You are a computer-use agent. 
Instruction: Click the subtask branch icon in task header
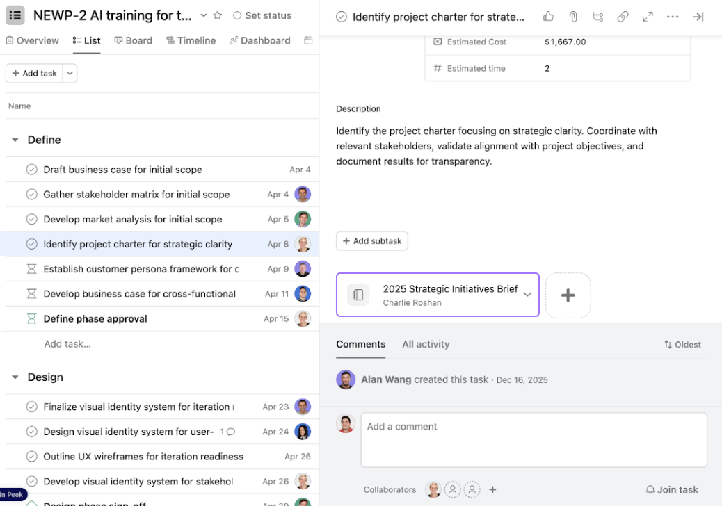tap(597, 17)
